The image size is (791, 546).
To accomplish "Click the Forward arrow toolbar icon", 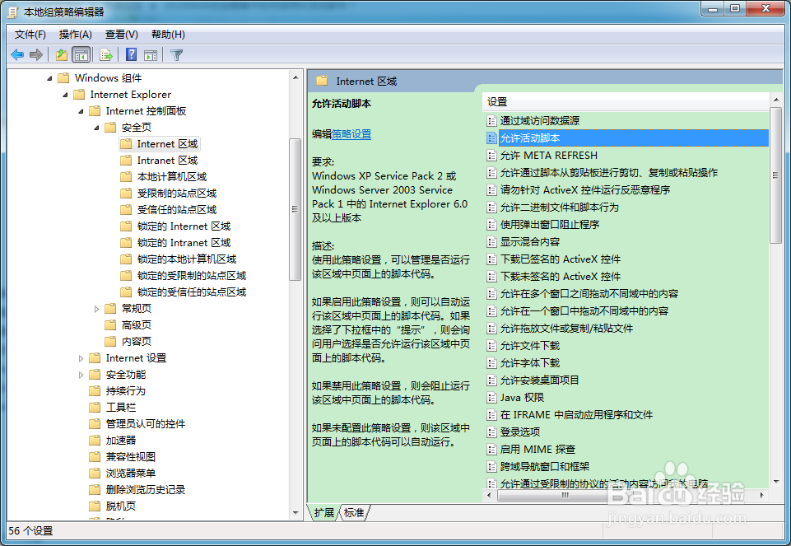I will pos(36,54).
